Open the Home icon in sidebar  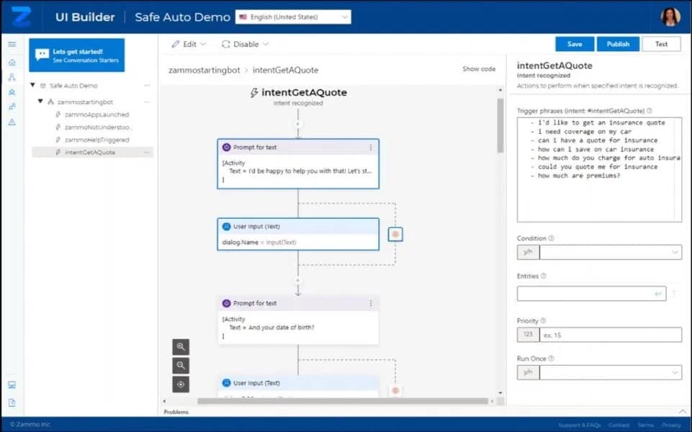12,62
